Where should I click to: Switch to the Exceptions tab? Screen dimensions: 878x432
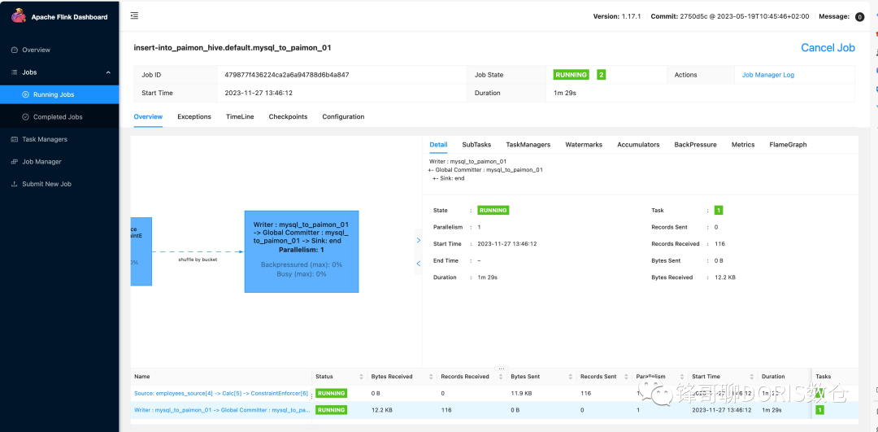pos(194,116)
